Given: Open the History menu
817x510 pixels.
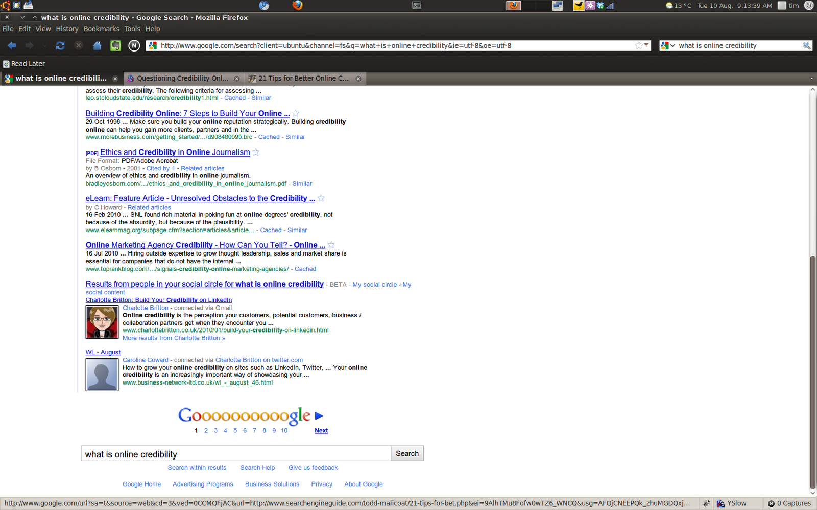Looking at the screenshot, I should pos(67,29).
